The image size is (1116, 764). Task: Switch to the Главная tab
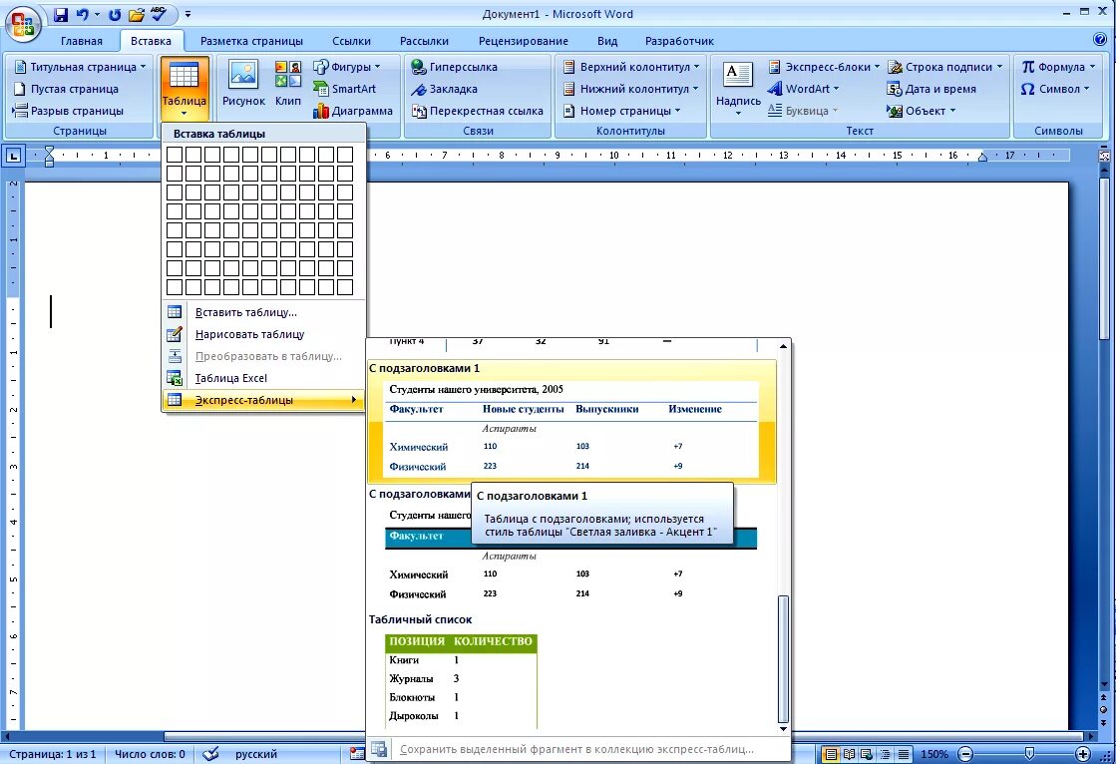pyautogui.click(x=81, y=41)
